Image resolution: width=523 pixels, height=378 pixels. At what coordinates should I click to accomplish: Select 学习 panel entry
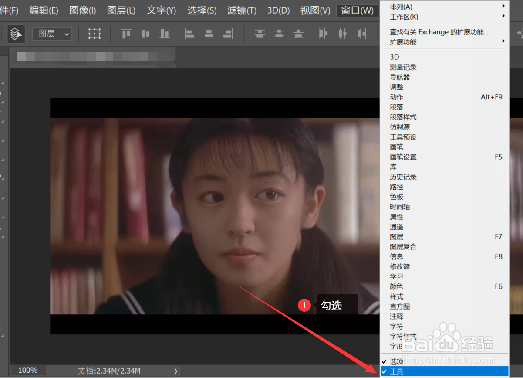(444, 276)
